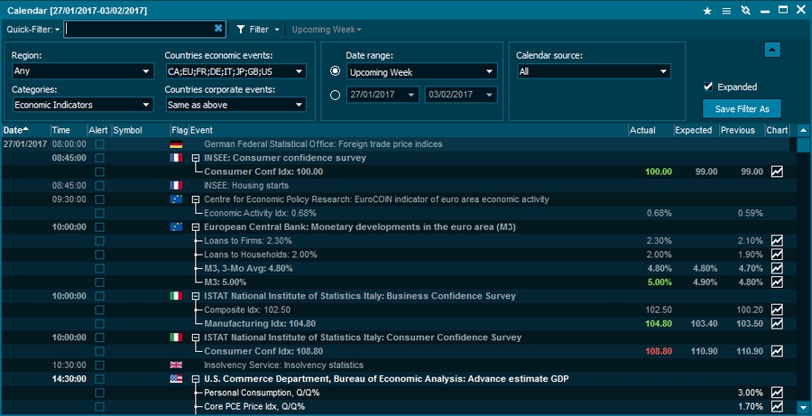Open the Region dropdown set to Any
Viewport: 812px width, 416px height.
[x=82, y=71]
